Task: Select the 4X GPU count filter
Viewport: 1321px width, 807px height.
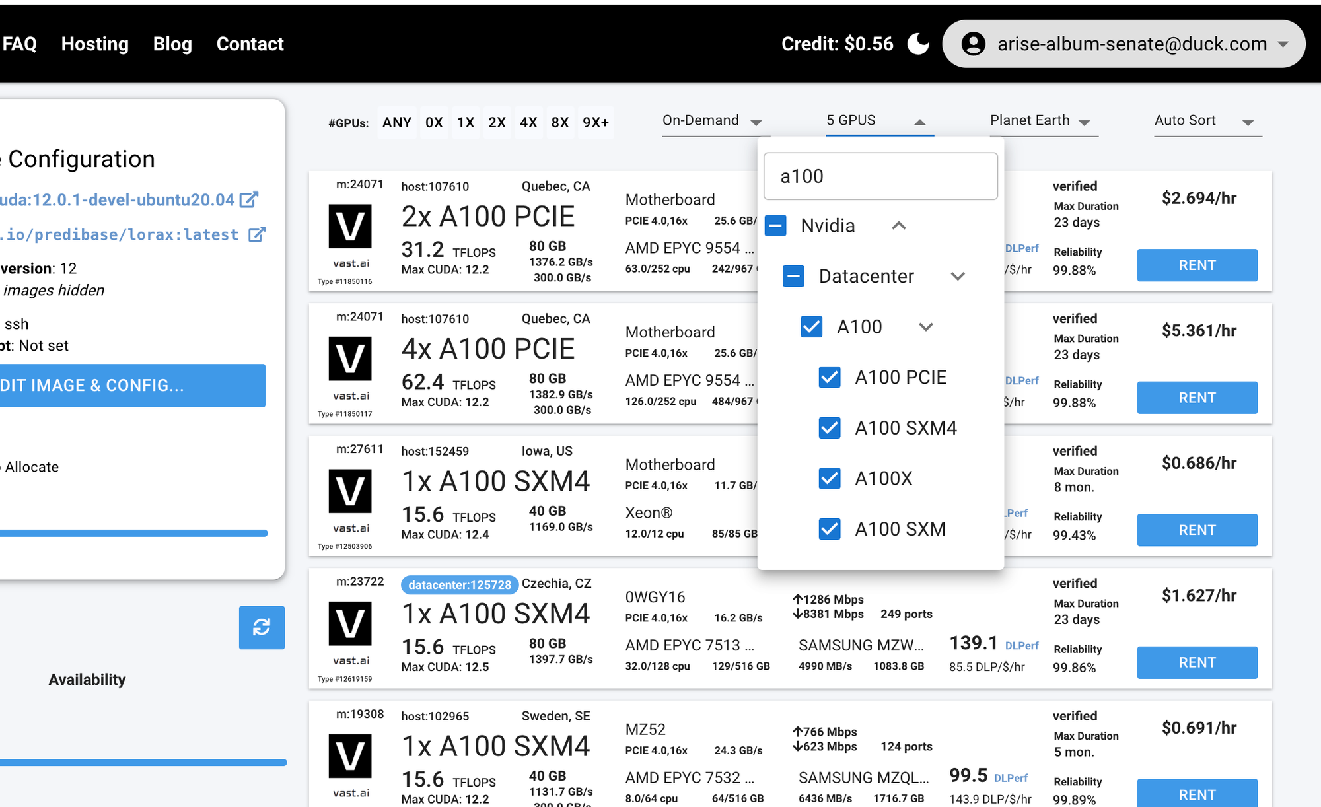Action: pyautogui.click(x=528, y=122)
